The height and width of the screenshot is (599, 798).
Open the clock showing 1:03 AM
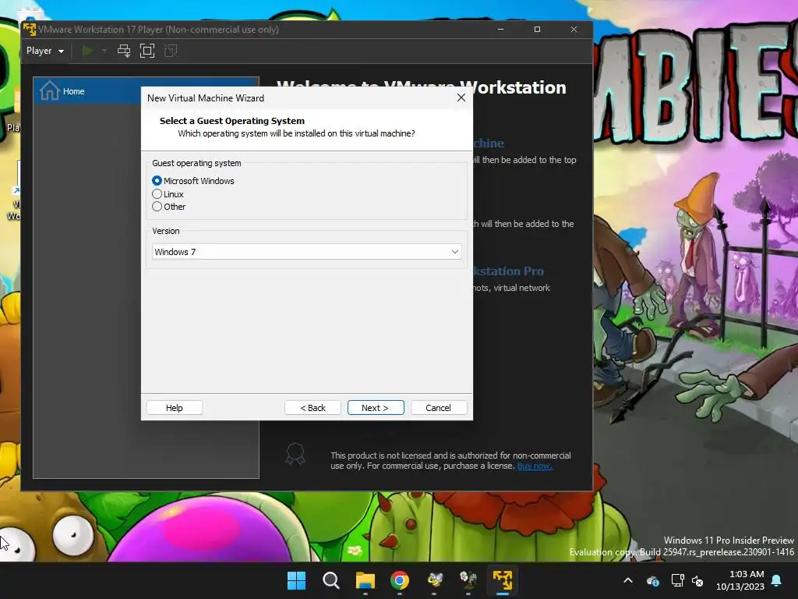pyautogui.click(x=740, y=580)
